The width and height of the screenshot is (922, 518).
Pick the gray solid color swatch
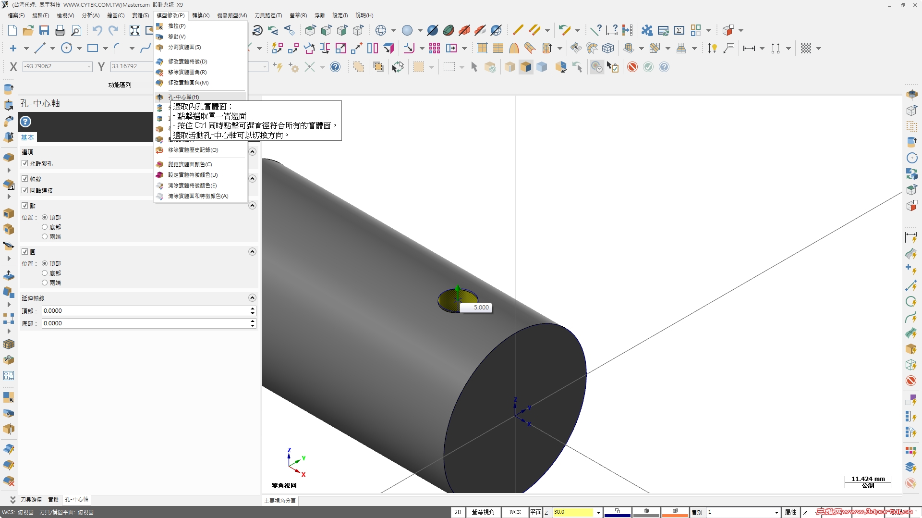pyautogui.click(x=646, y=512)
